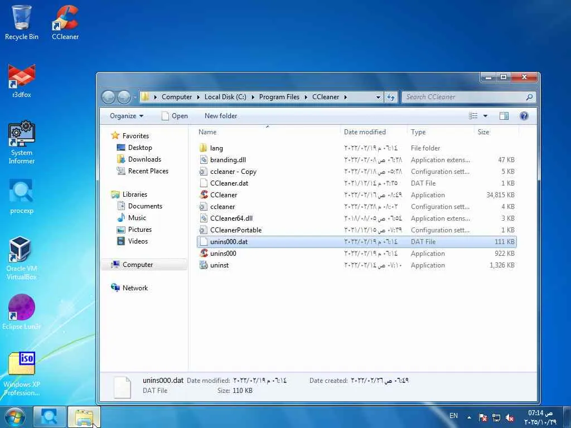Change view with the views icon
This screenshot has width=571, height=428.
pyautogui.click(x=473, y=116)
